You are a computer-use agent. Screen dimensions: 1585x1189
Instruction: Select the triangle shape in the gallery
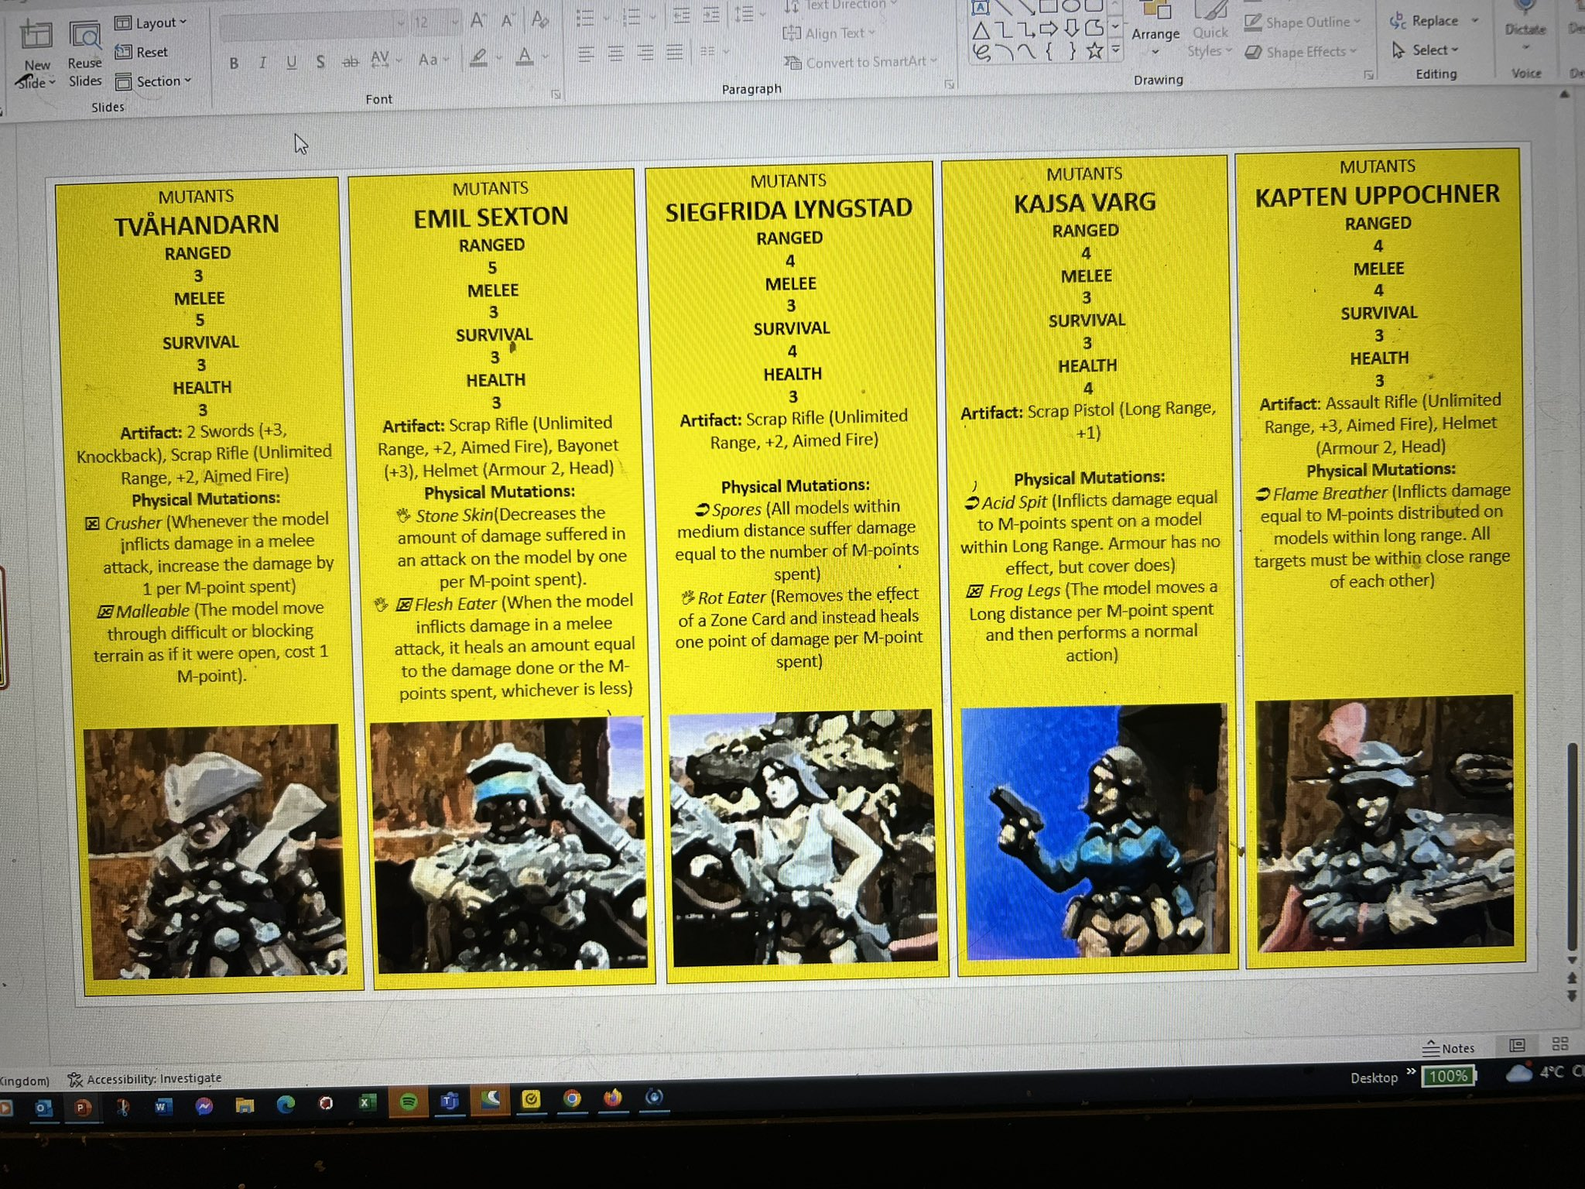point(981,31)
